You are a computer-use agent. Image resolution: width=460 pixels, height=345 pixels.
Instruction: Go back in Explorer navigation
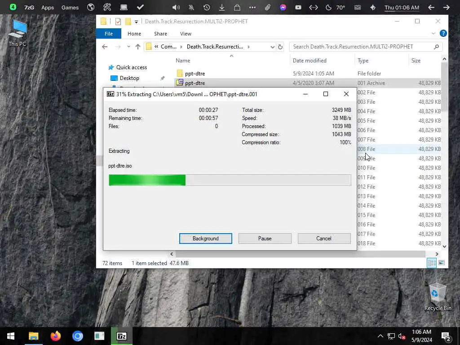(x=105, y=47)
